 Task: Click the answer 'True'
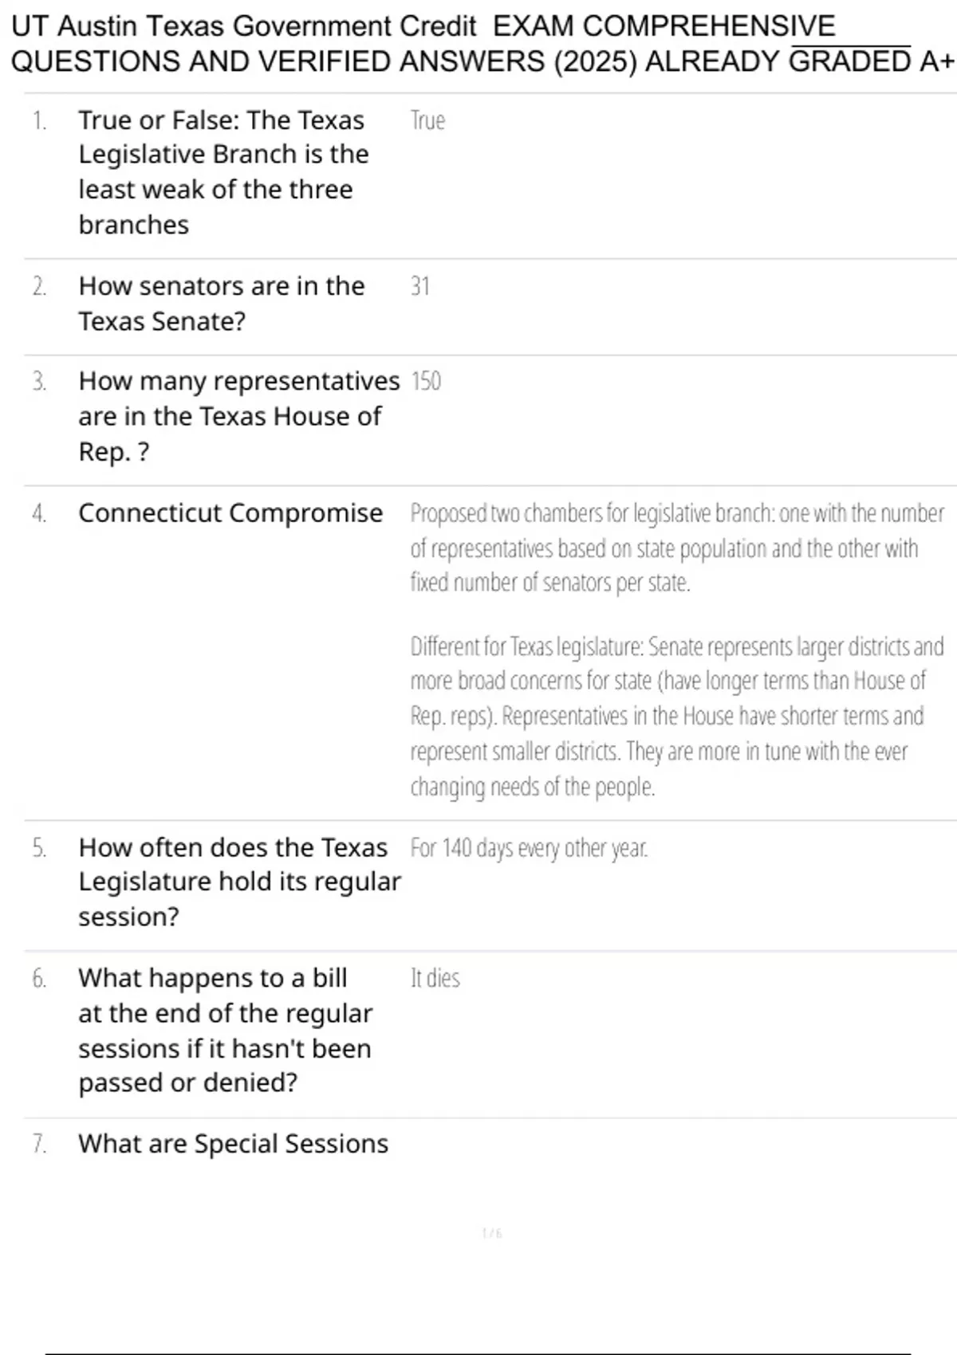pos(427,120)
